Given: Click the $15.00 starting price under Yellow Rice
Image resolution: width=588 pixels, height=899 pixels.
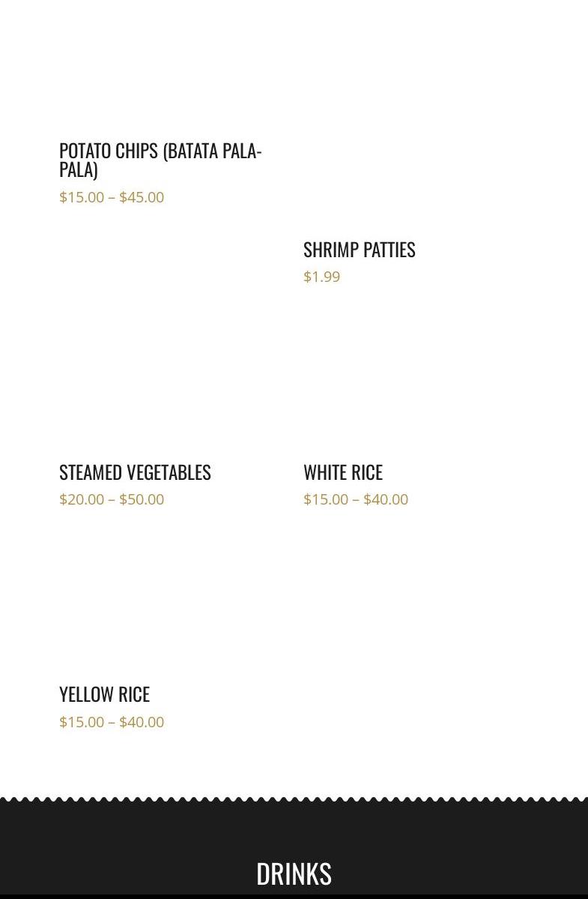Looking at the screenshot, I should click(x=82, y=722).
